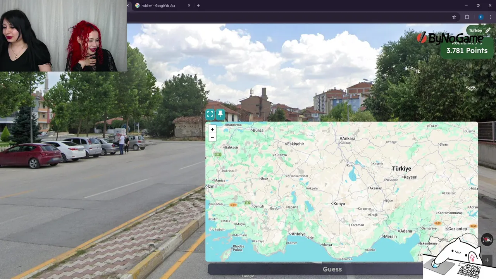The width and height of the screenshot is (496, 279).
Task: Edit the Turkey map selection
Action: click(488, 30)
